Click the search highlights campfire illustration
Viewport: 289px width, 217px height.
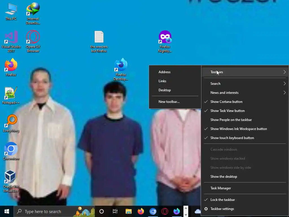coord(84,211)
